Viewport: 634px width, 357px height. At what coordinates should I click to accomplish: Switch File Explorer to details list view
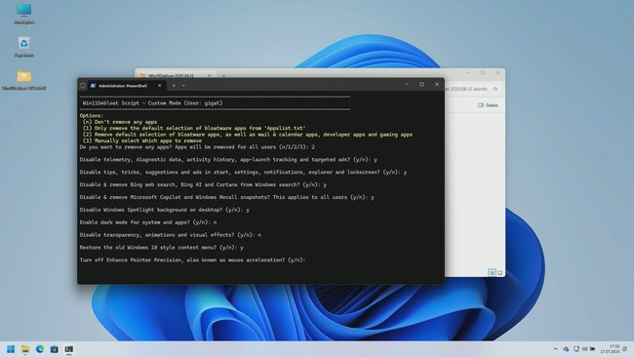[x=492, y=273]
